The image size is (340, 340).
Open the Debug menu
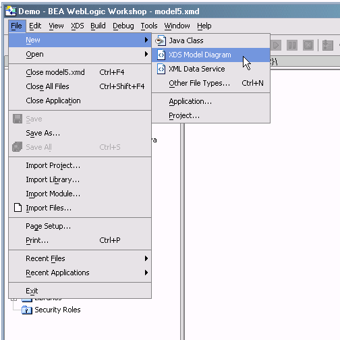coord(123,26)
